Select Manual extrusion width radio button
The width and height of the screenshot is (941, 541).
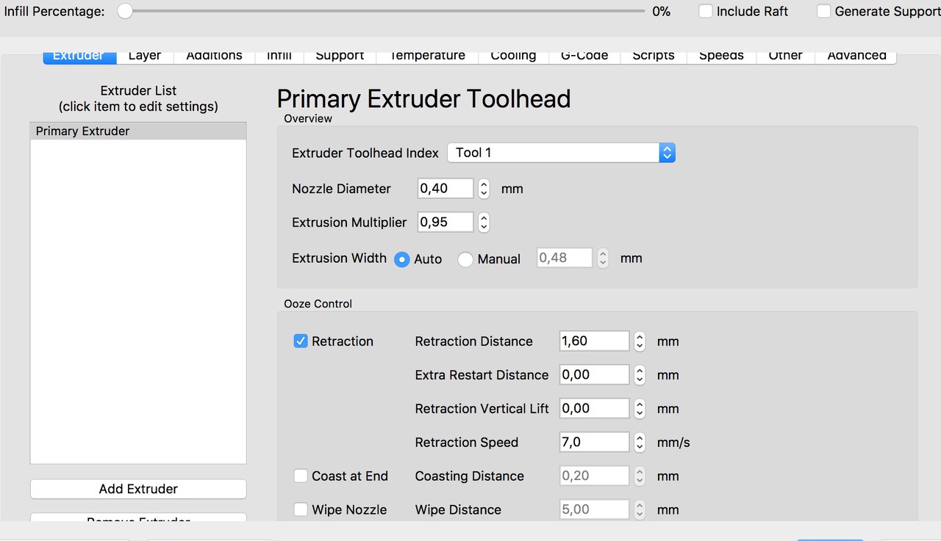[465, 259]
